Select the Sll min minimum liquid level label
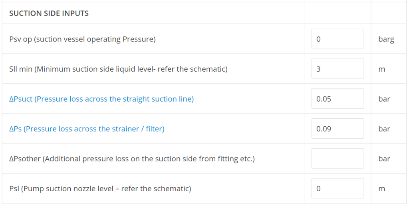 [118, 69]
